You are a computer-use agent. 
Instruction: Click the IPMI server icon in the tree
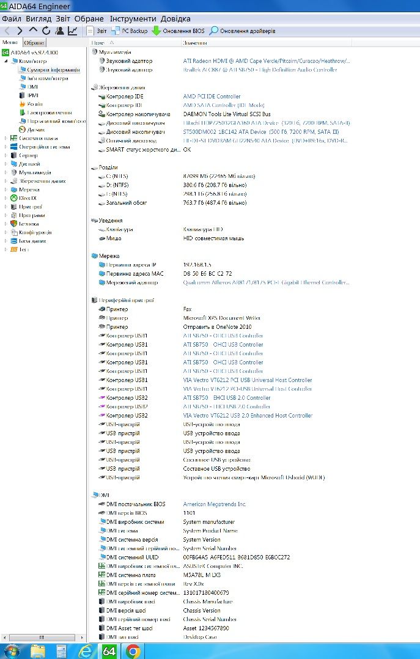23,95
